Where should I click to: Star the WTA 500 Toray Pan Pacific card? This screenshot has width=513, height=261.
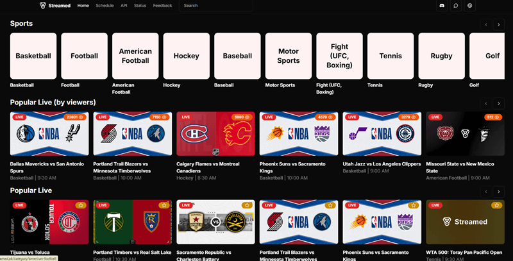[x=496, y=205]
